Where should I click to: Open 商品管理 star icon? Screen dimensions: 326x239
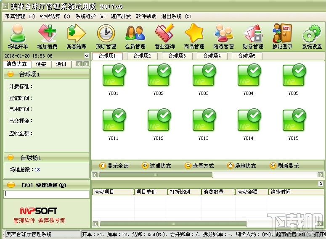coord(194,37)
